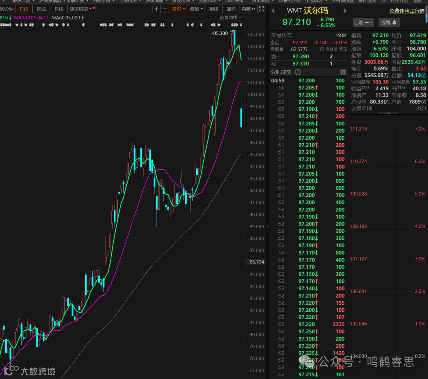Click 金额 54.13亿 value

click(x=417, y=75)
